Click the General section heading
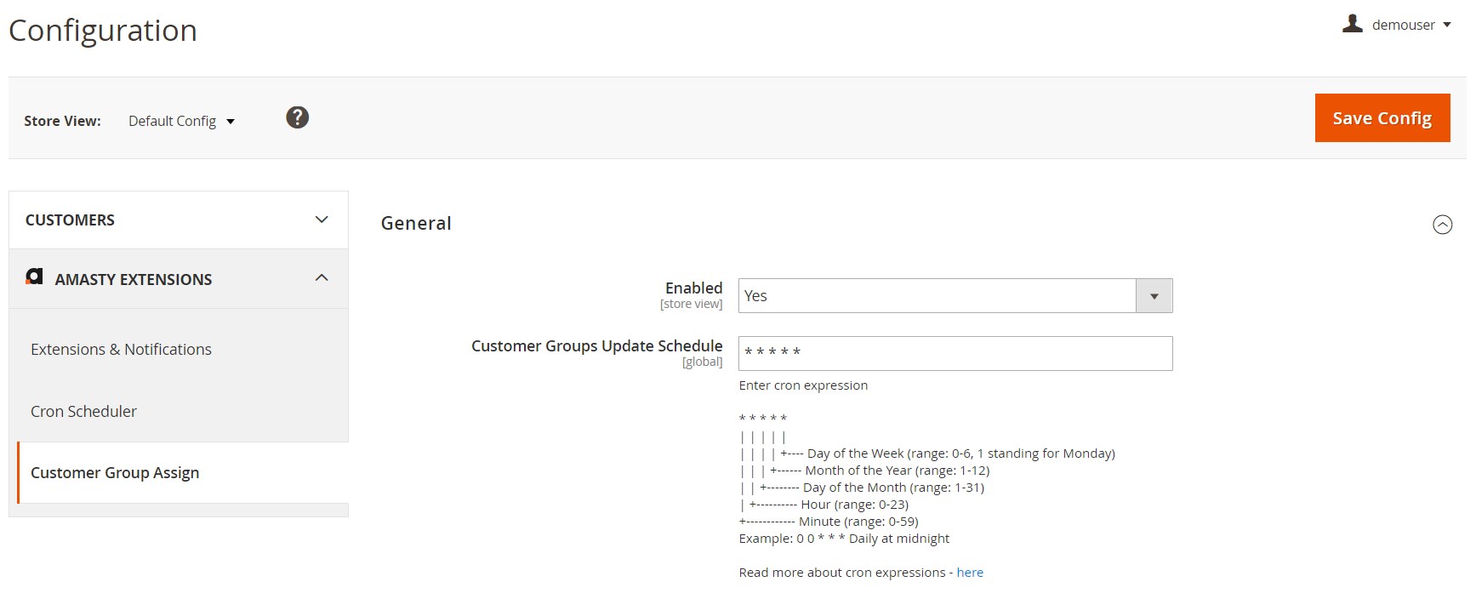1476x599 pixels. 416,223
